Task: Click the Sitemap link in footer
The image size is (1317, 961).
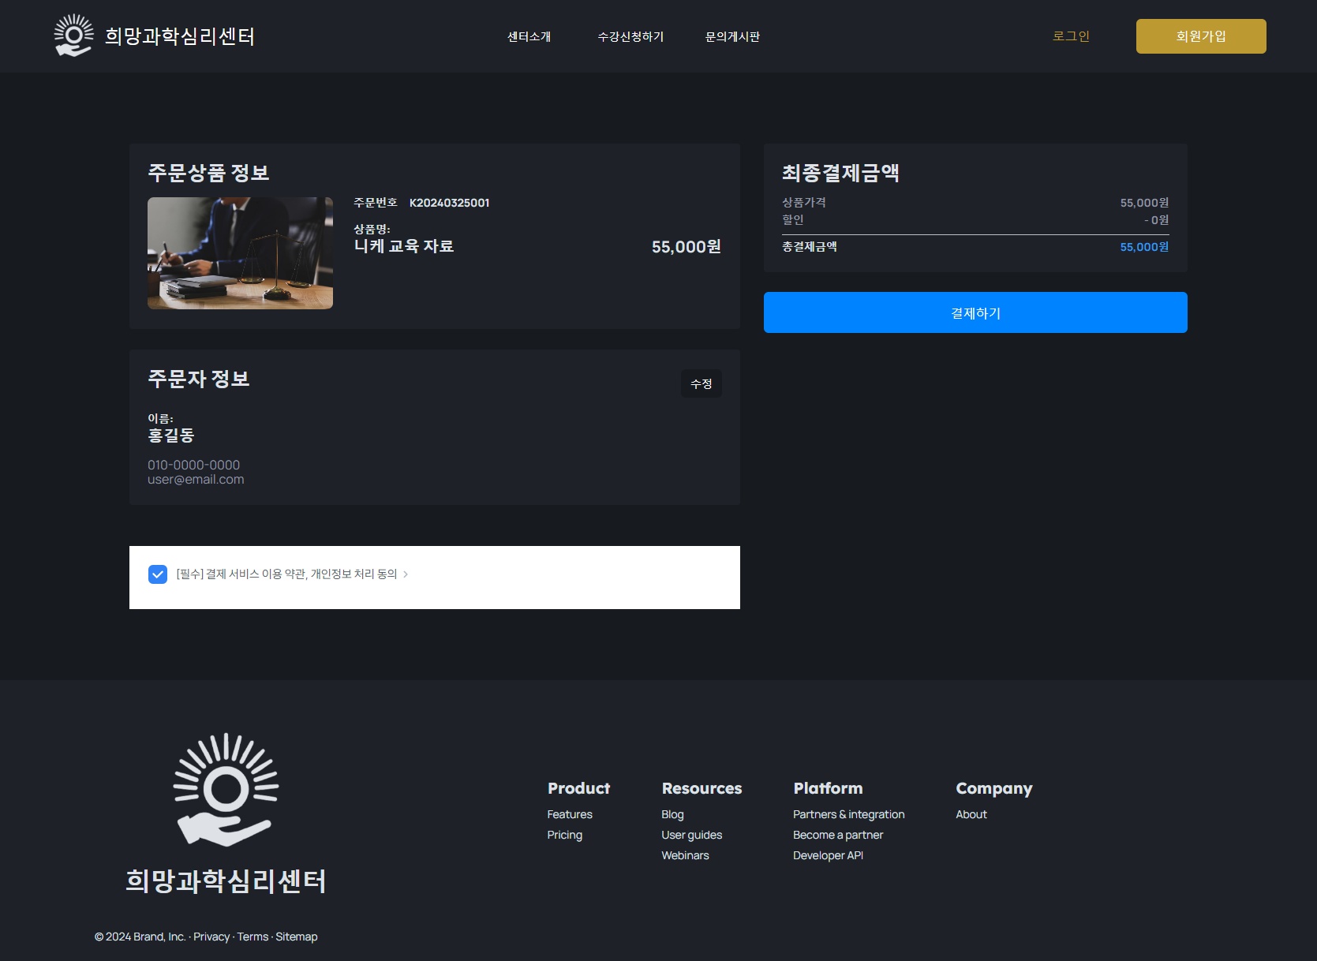Action: click(297, 937)
